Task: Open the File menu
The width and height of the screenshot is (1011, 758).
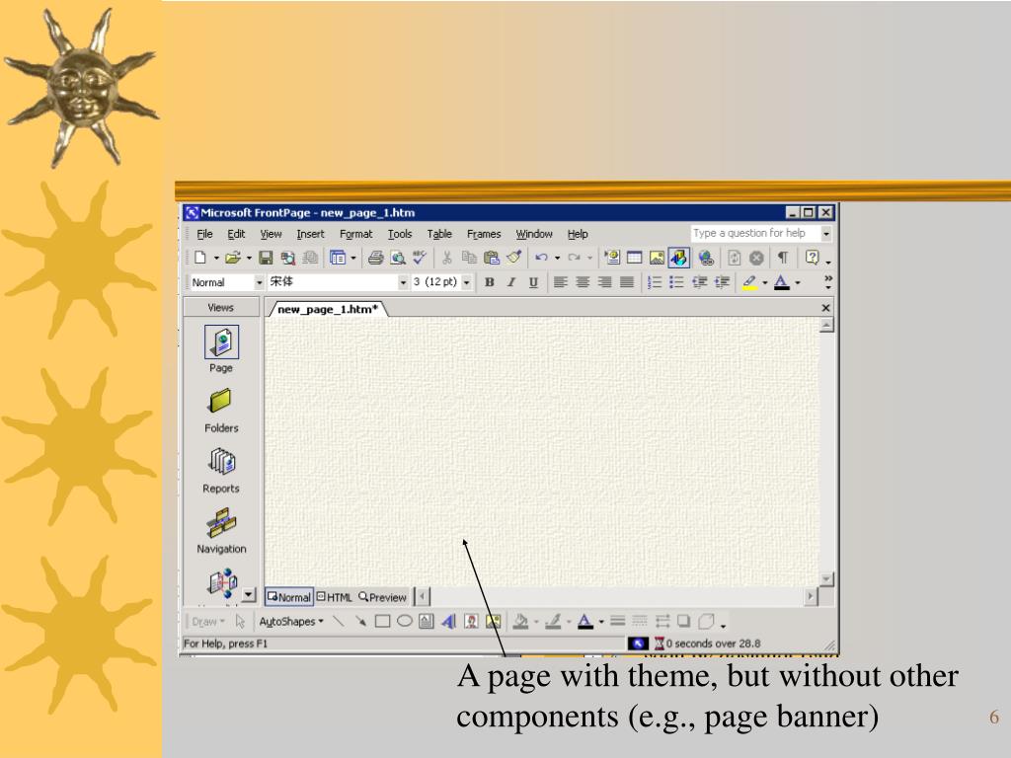Action: point(204,234)
